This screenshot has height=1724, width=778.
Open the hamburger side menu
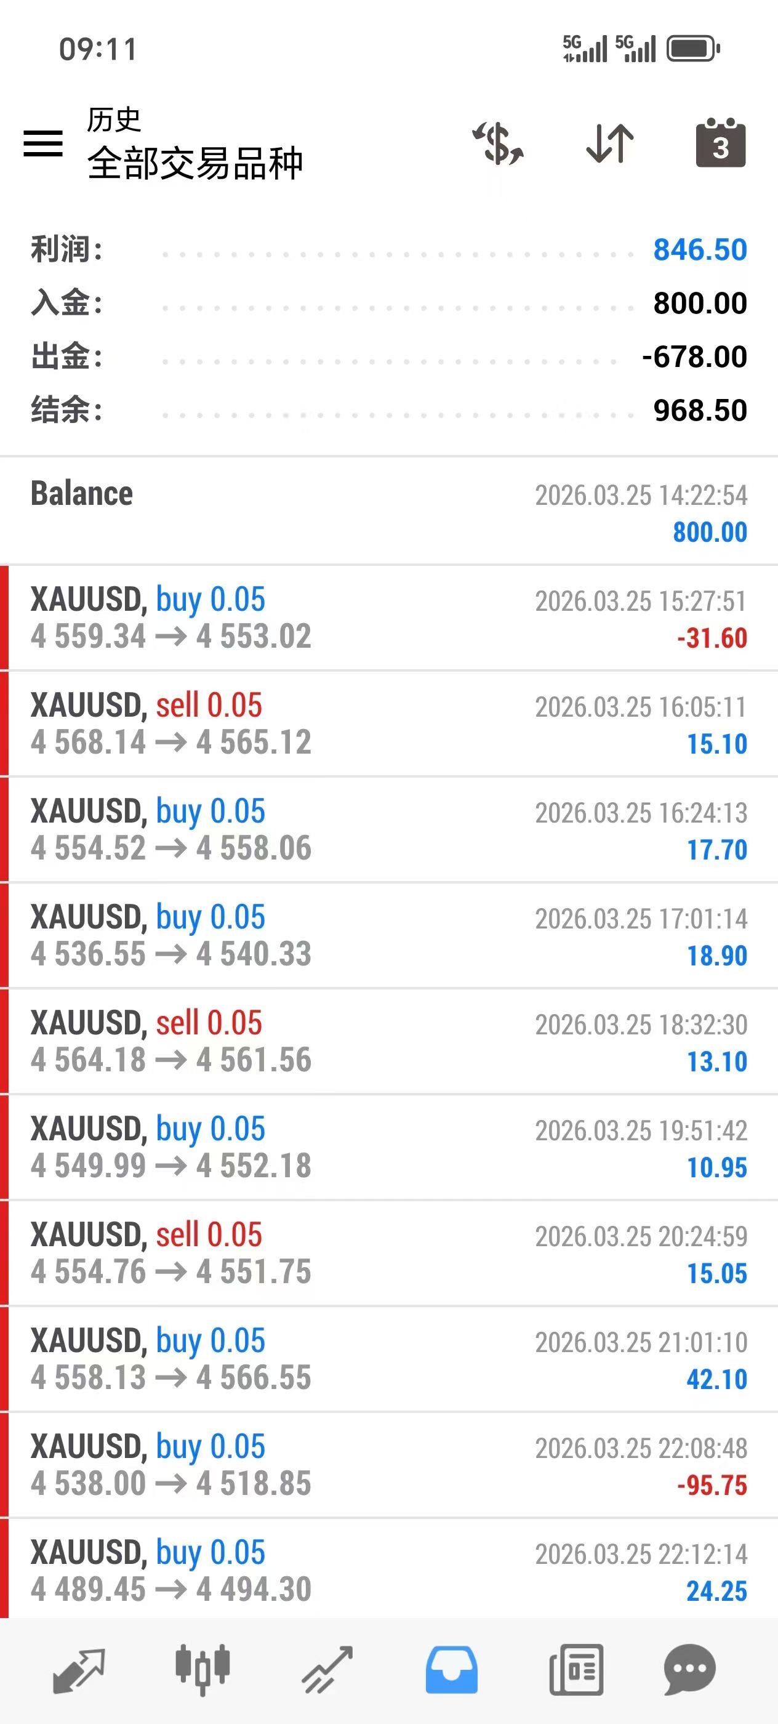pos(44,143)
